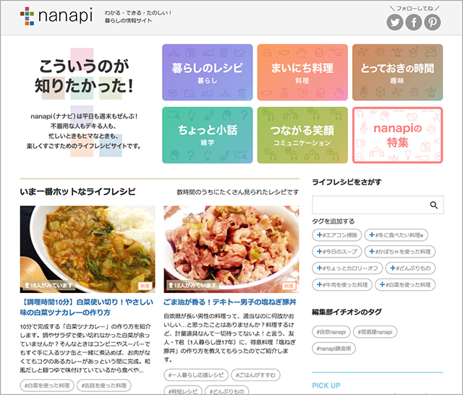Open nanapiの特集 tile
Screen dimensions: 463x395
click(x=397, y=135)
